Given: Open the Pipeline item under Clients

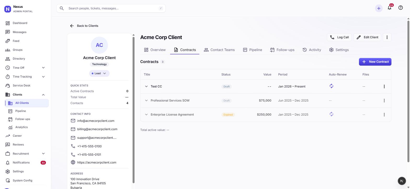Looking at the screenshot, I should point(27,111).
